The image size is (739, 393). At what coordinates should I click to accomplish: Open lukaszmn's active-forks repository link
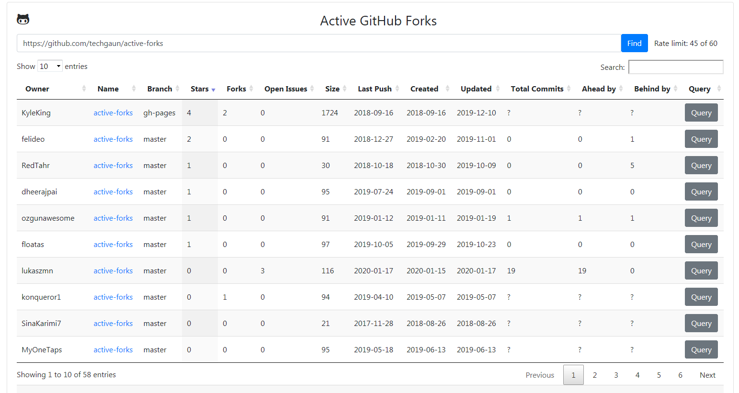pos(113,270)
